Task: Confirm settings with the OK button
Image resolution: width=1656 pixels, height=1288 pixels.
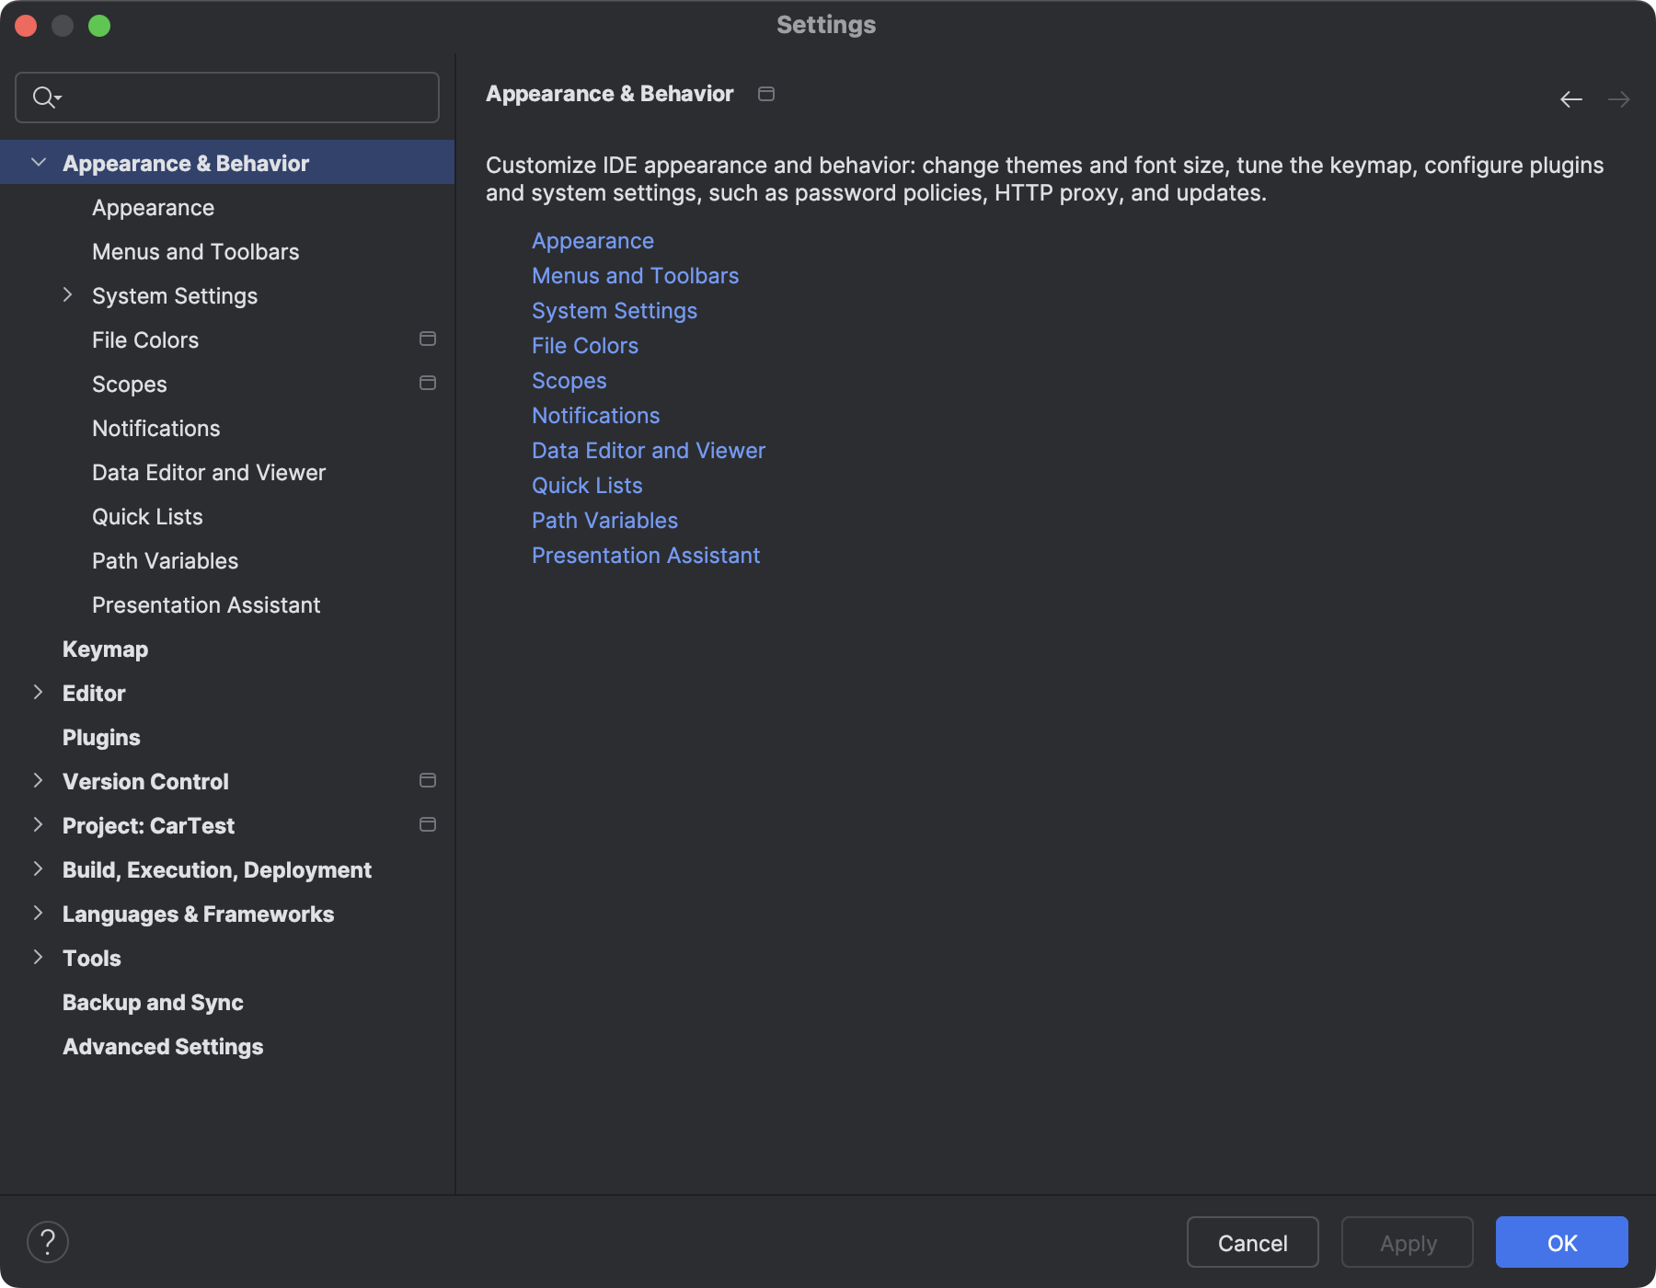Action: pyautogui.click(x=1560, y=1242)
